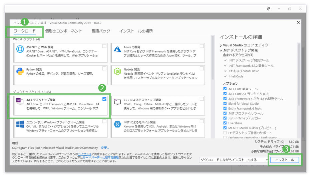Click the Web & クラウド (4) section header
This screenshot has width=311, height=177.
tap(26, 39)
